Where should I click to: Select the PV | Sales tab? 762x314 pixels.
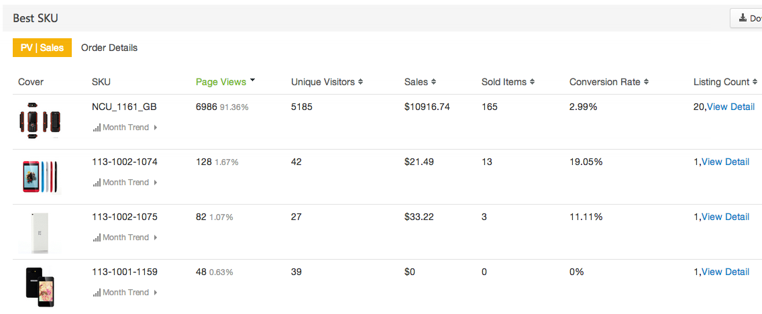click(x=42, y=48)
